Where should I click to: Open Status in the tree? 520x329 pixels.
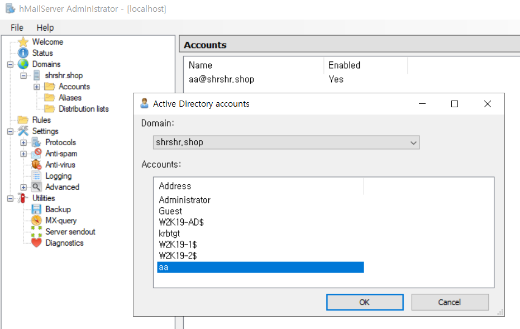pyautogui.click(x=42, y=53)
